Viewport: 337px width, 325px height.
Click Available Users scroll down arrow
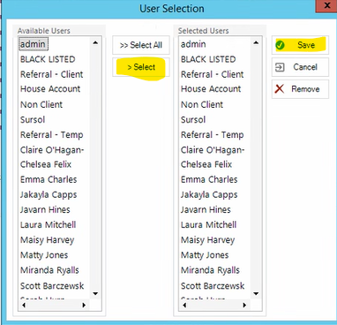(x=95, y=293)
